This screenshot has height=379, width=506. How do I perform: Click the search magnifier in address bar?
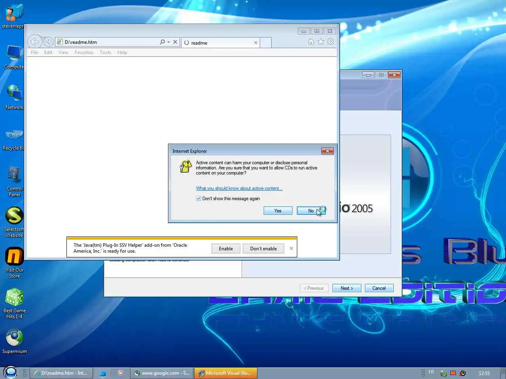(162, 42)
